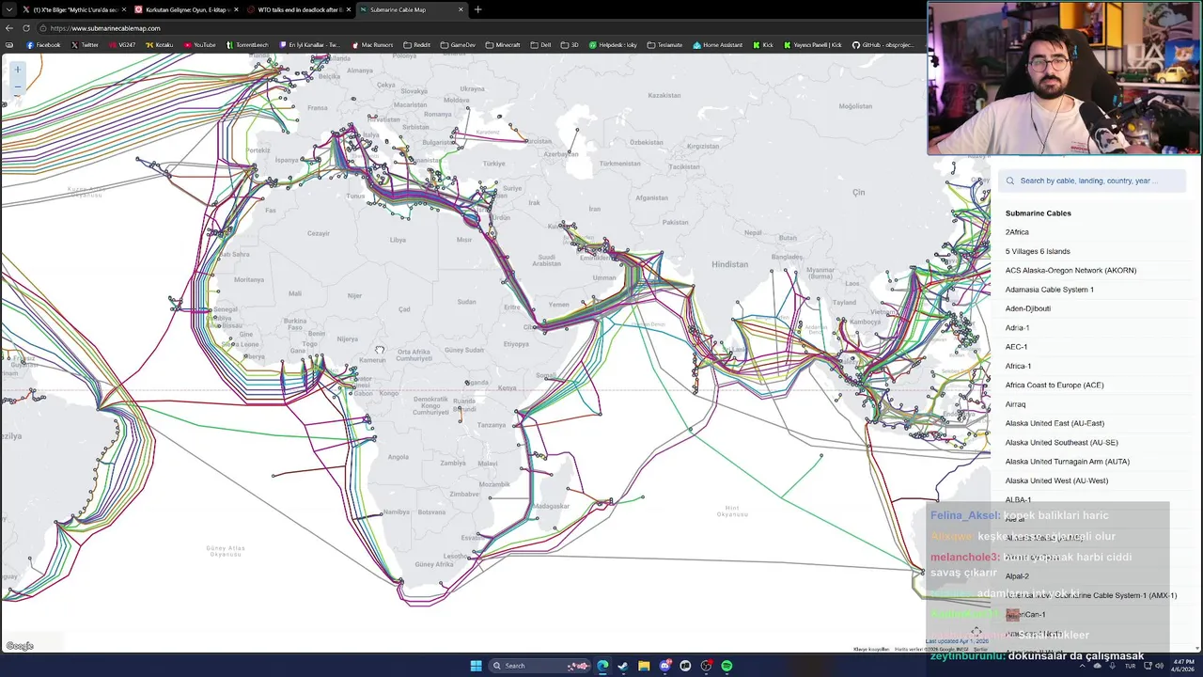This screenshot has width=1203, height=677.
Task: Open Africa Coast to Europe (ACE)
Action: pyautogui.click(x=1055, y=385)
